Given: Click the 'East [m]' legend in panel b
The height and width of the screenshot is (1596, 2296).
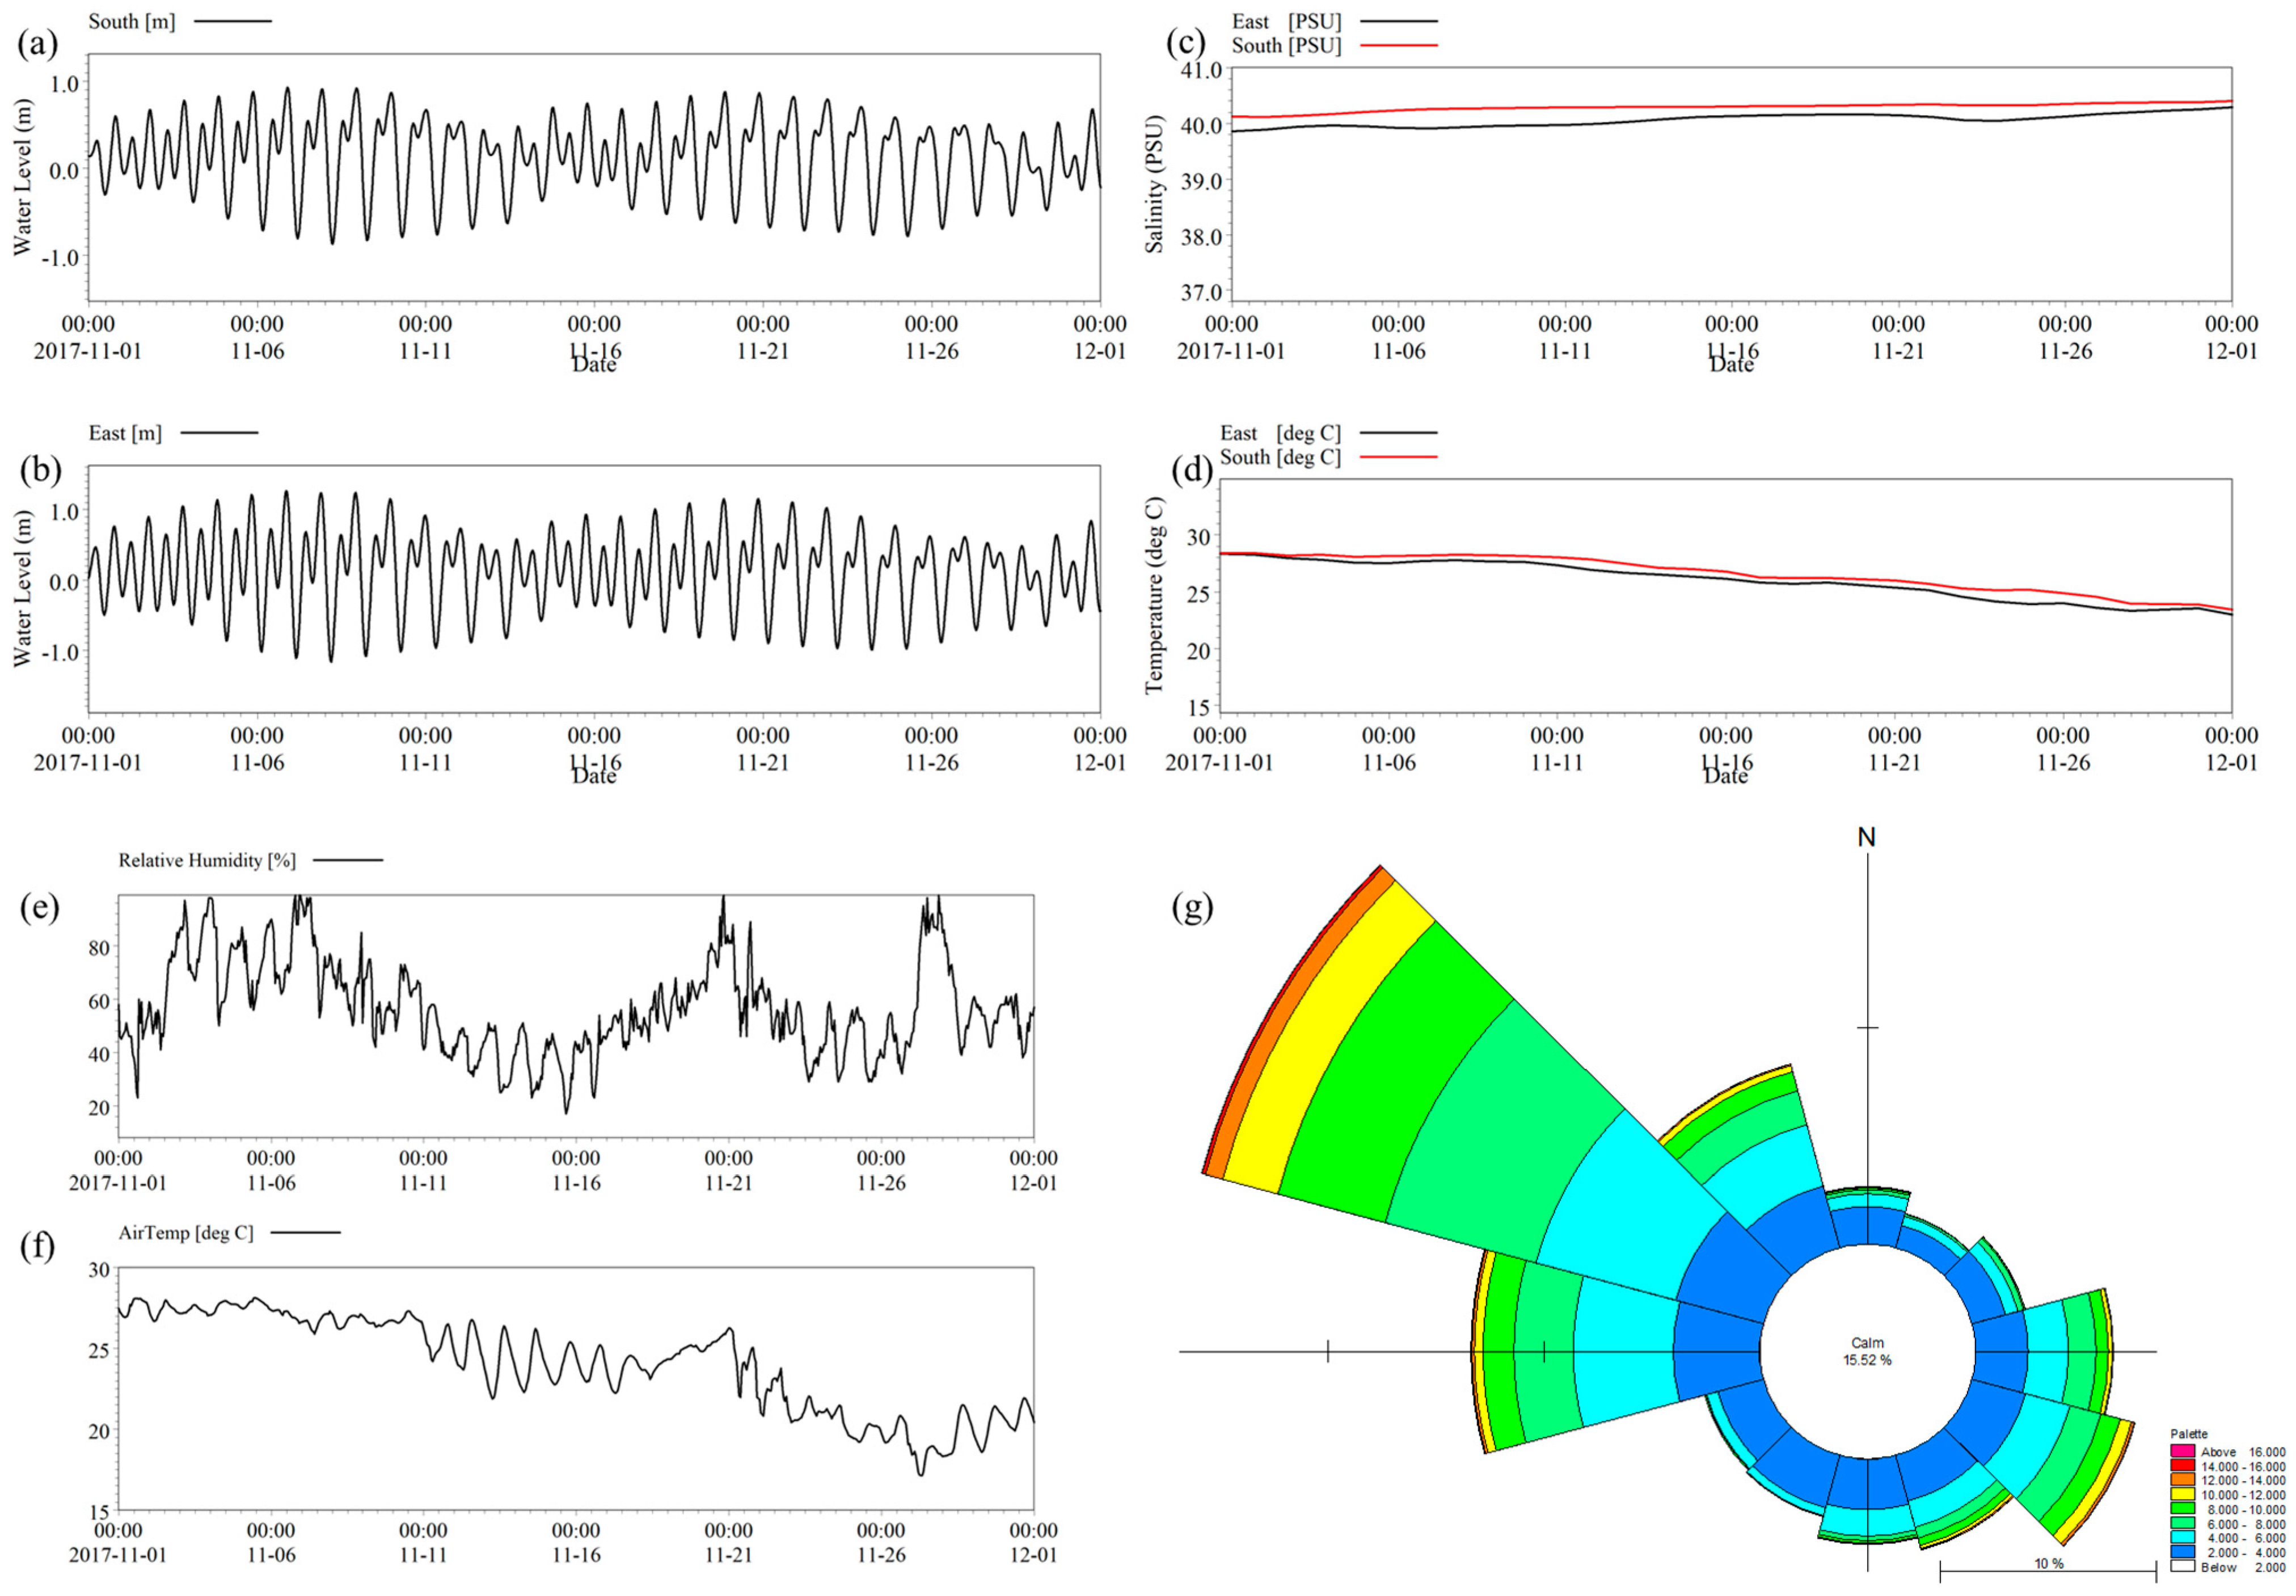Looking at the screenshot, I should tap(125, 433).
